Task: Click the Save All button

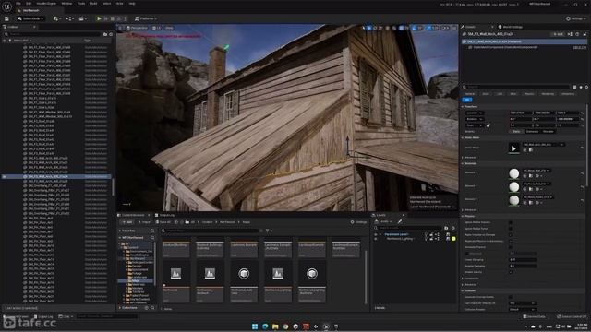Action: click(163, 222)
